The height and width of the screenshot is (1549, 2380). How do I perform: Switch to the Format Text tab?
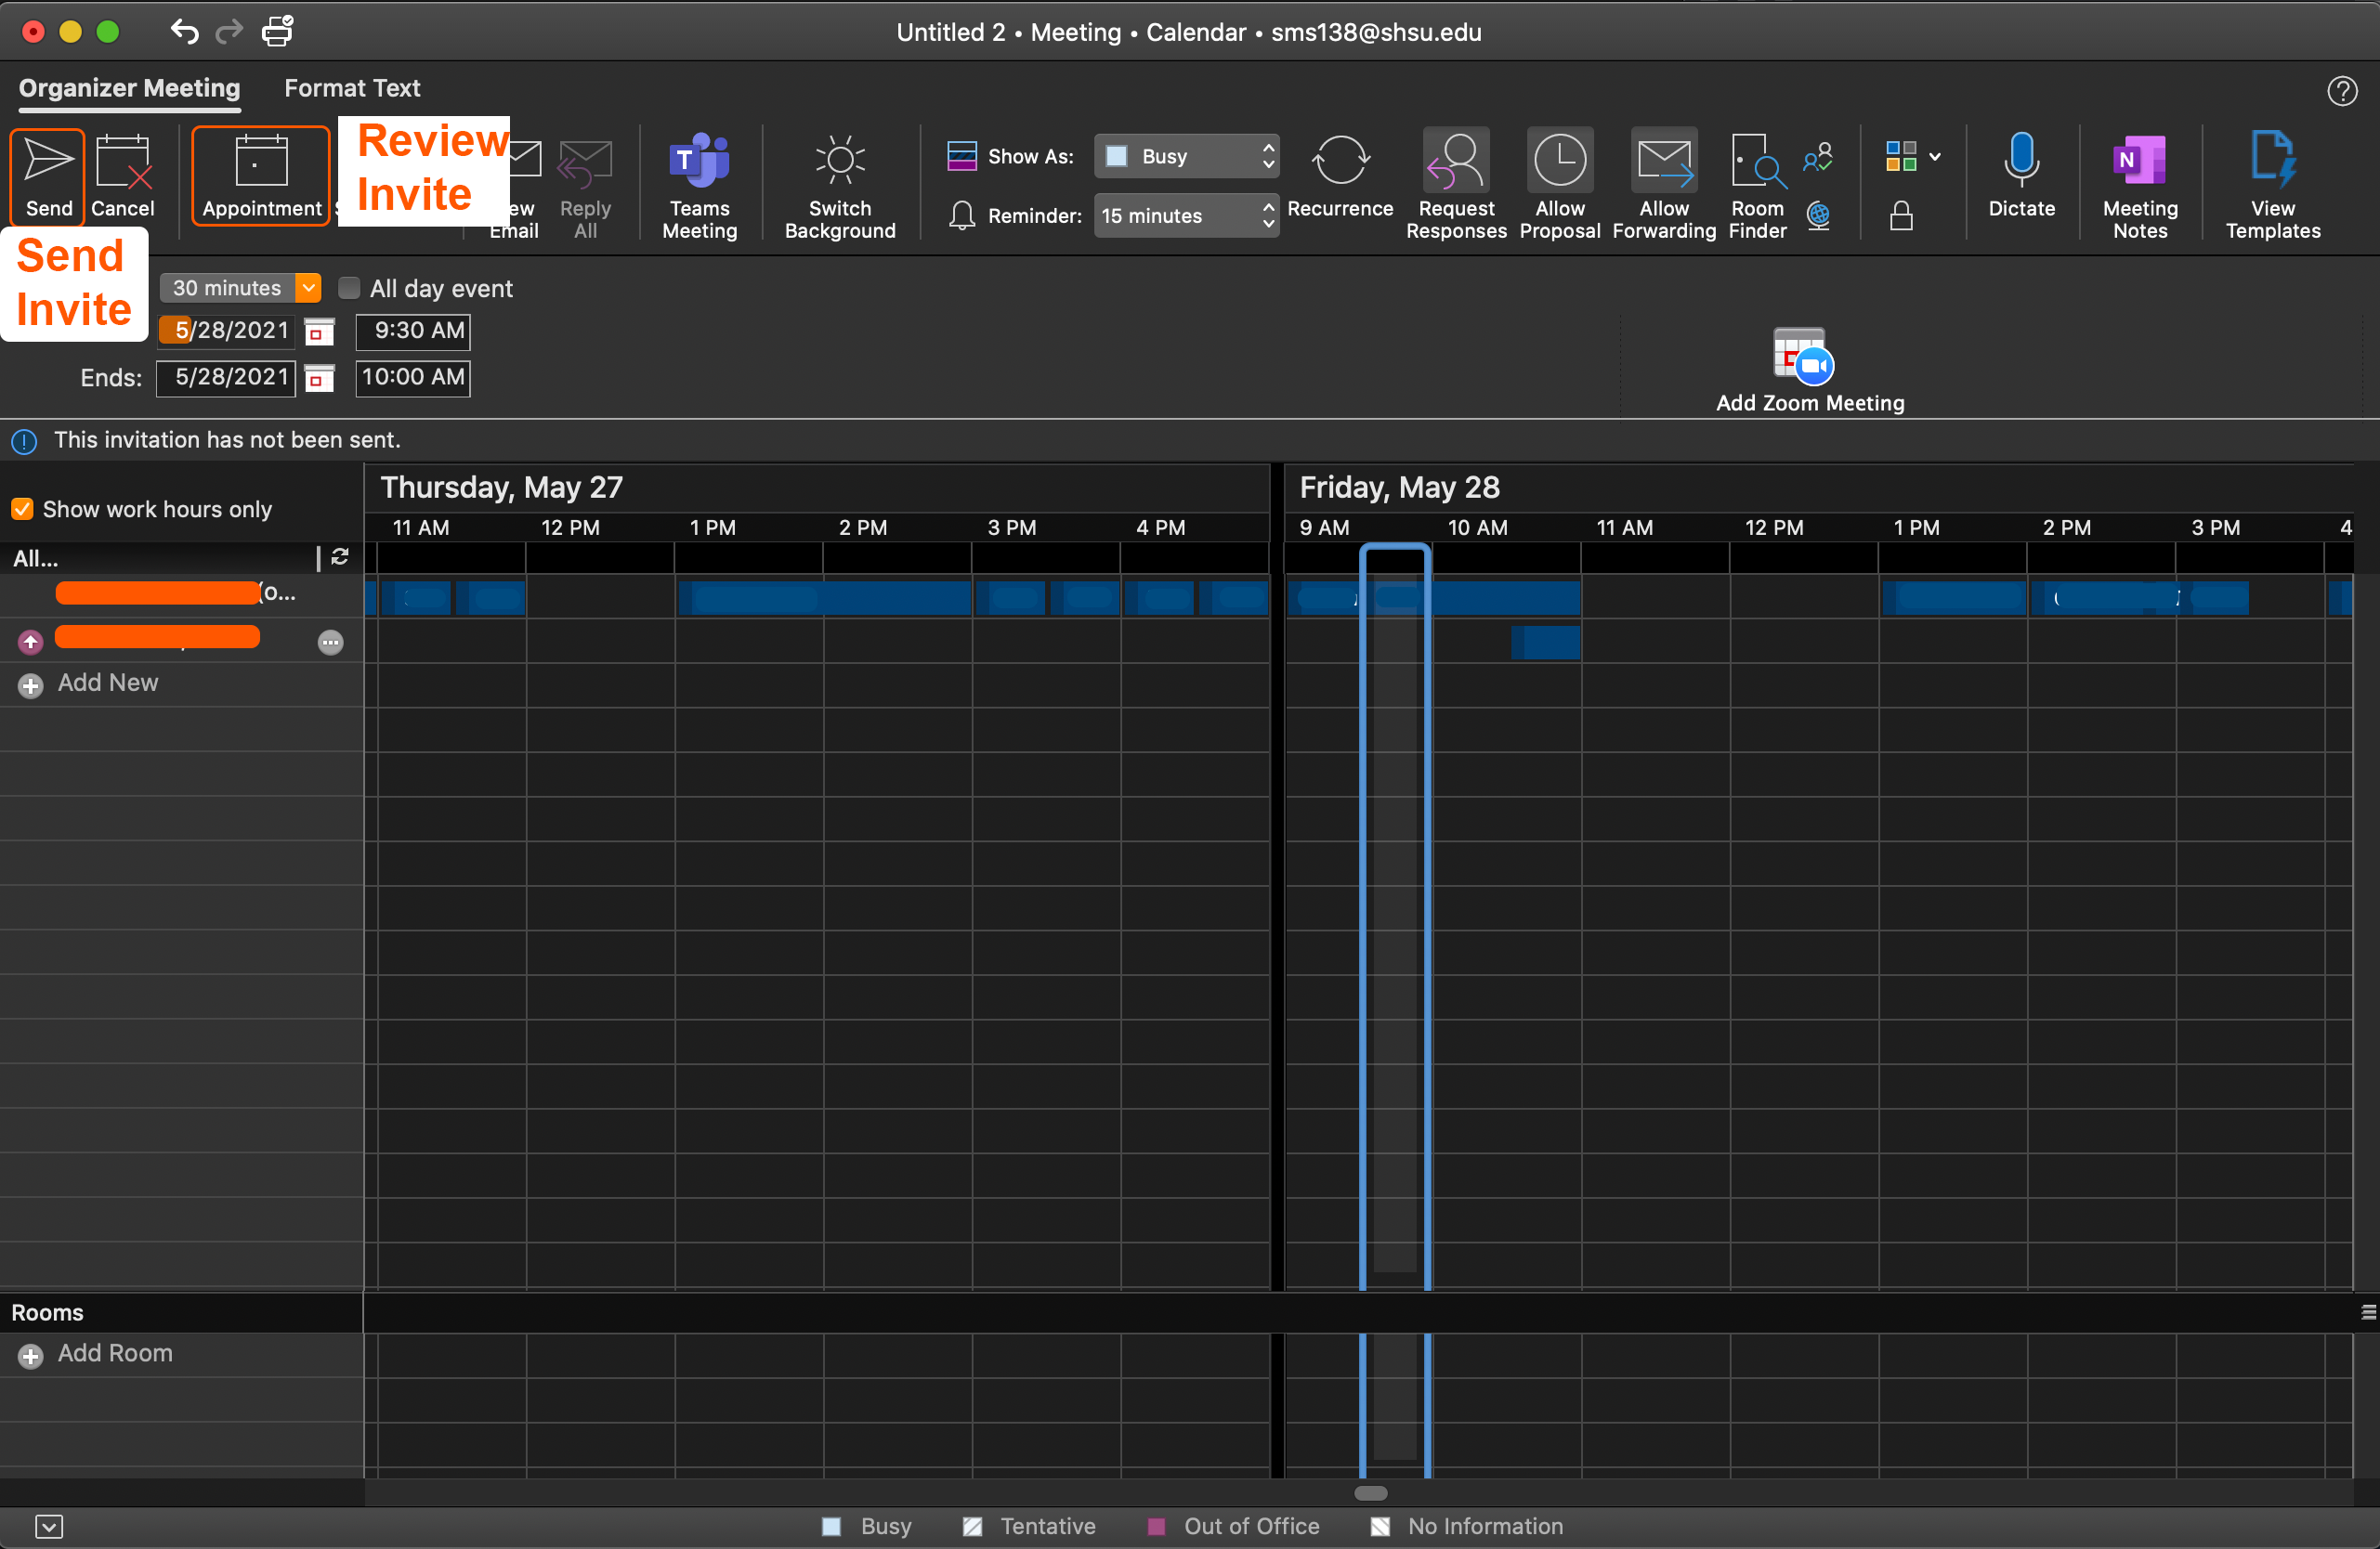point(352,88)
